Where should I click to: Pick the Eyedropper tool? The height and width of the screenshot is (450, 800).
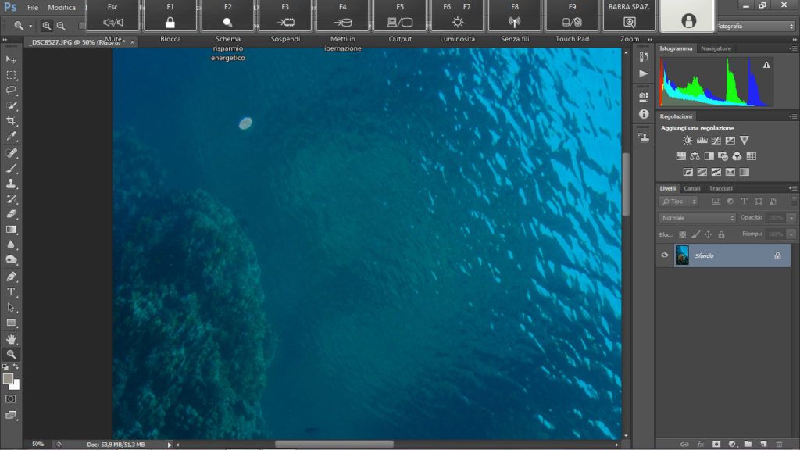(x=11, y=136)
